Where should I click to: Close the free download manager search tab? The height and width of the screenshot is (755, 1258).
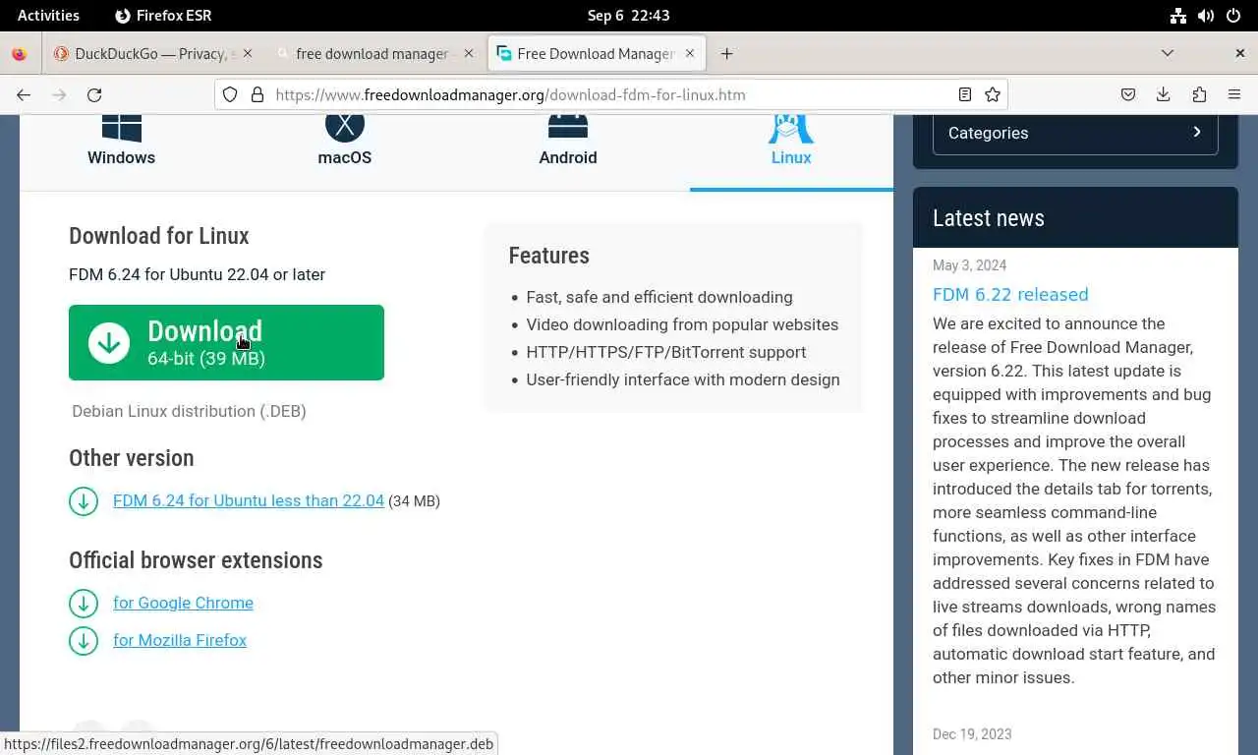tap(469, 53)
